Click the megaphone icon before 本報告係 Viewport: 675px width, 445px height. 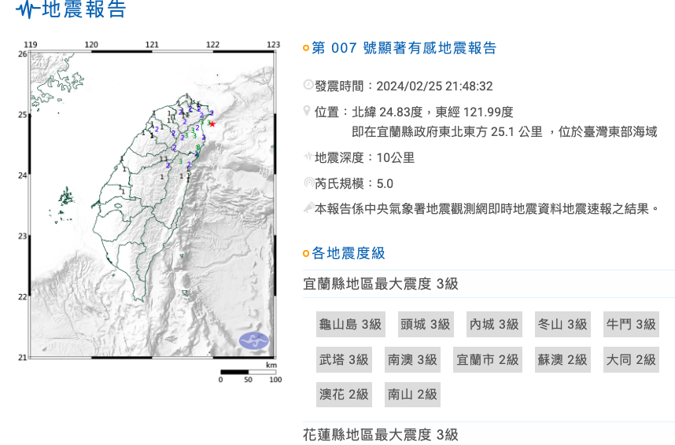pyautogui.click(x=308, y=208)
